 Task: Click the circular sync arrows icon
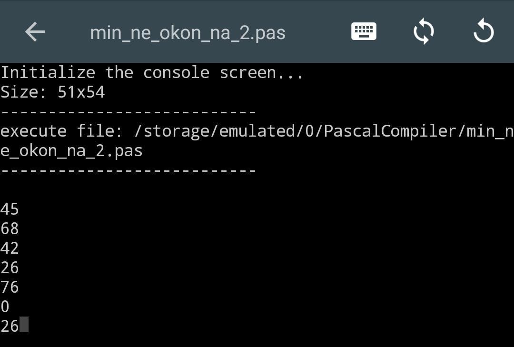[424, 32]
